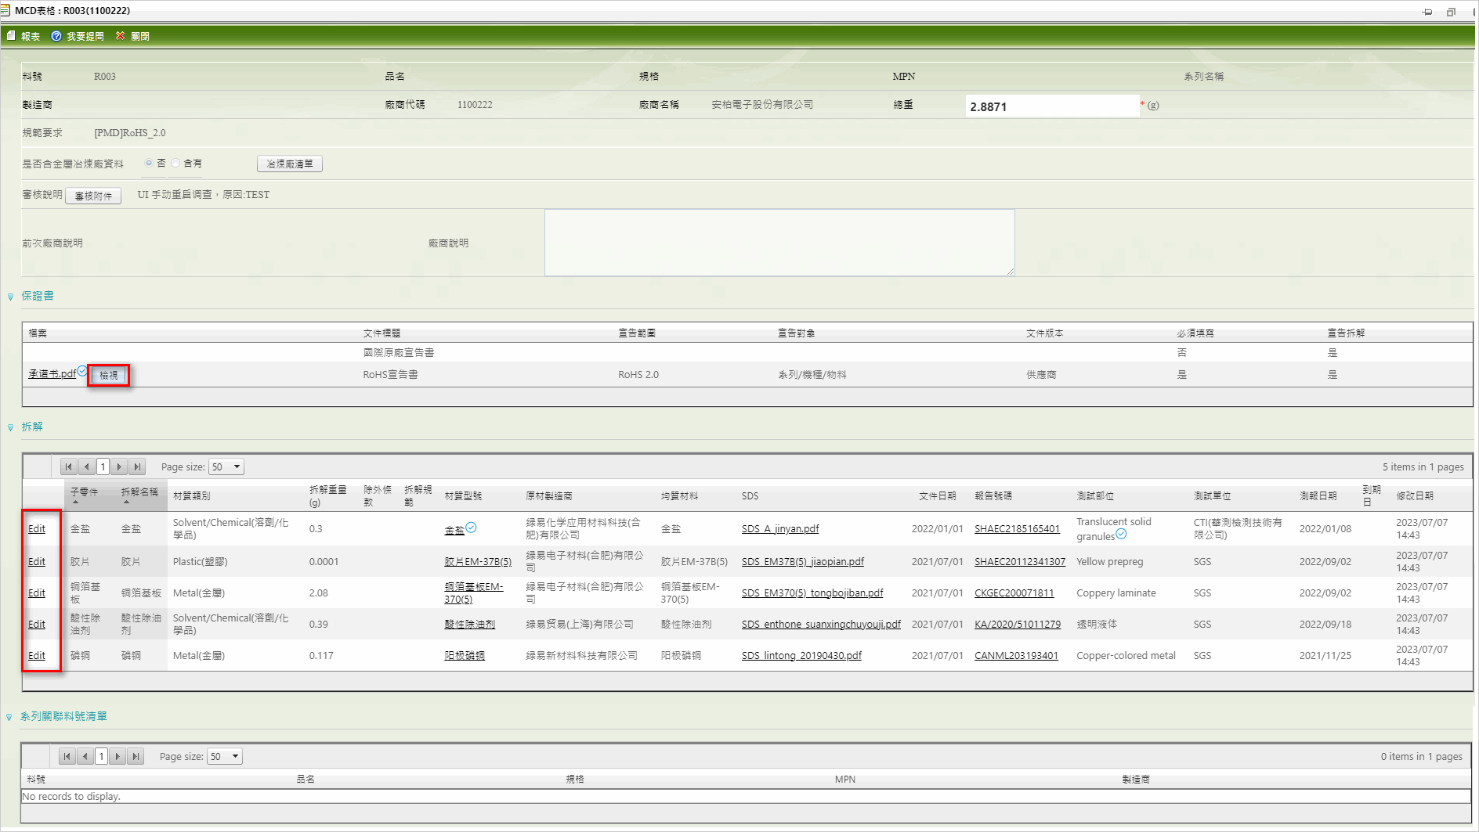Open SDS_lintong_20190430.pdf
The height and width of the screenshot is (832, 1479).
click(801, 656)
